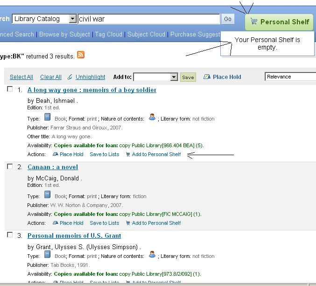Select the Personal memoirs of U.S. Grant checkbox
Viewport: 316px width, 286px height.
10,235
